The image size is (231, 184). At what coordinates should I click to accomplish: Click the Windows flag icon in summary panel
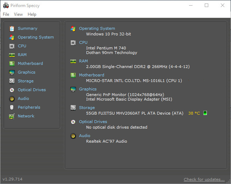(x=73, y=29)
